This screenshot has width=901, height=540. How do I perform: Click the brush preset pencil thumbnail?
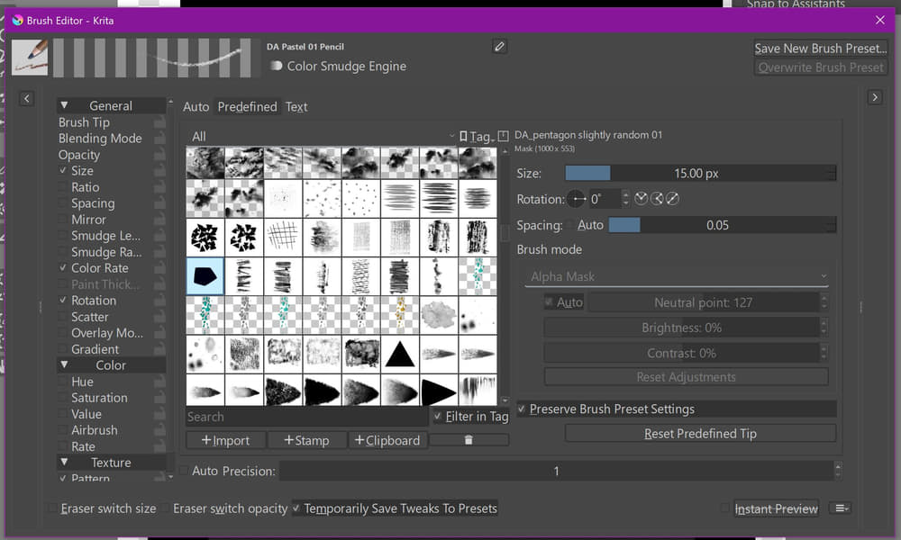pos(30,57)
